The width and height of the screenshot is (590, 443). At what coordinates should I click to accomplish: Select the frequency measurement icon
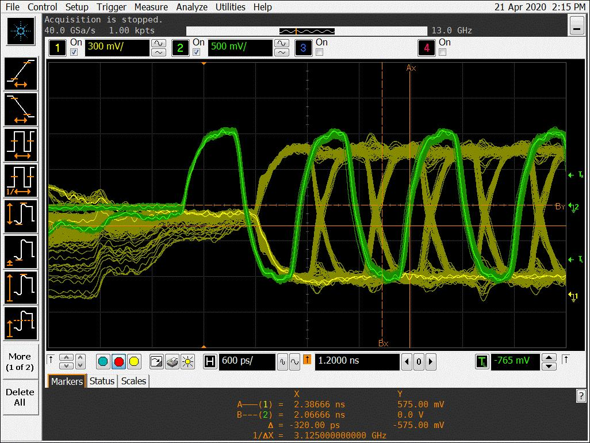21,181
